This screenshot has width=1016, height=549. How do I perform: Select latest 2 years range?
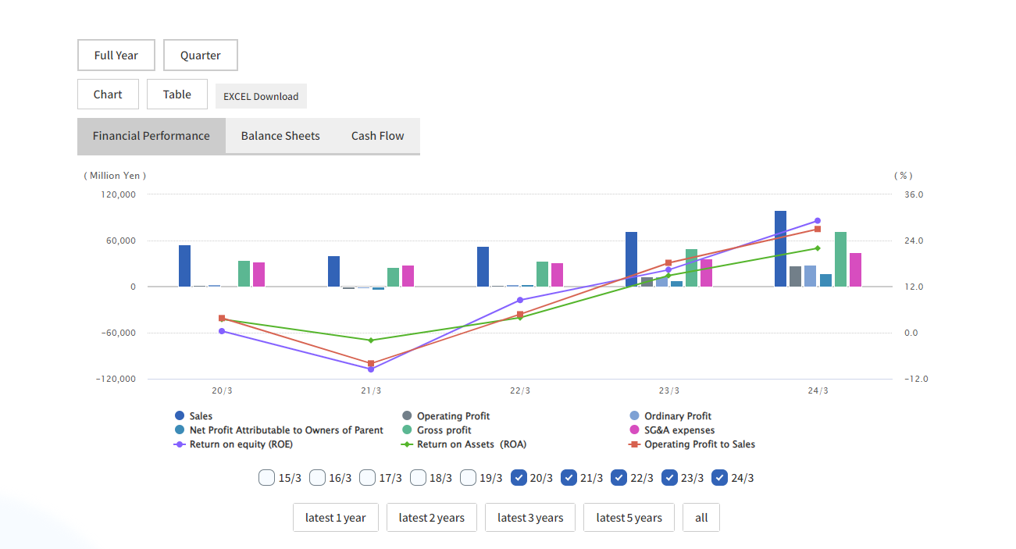(432, 518)
